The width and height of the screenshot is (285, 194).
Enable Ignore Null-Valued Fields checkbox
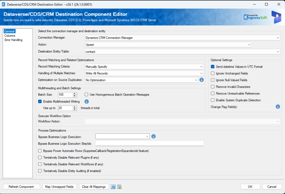[x=213, y=80]
